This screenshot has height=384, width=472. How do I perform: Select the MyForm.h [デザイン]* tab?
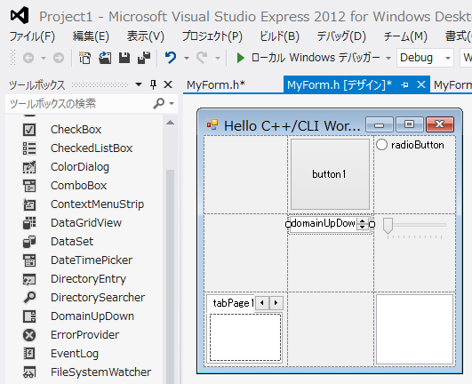click(x=340, y=84)
